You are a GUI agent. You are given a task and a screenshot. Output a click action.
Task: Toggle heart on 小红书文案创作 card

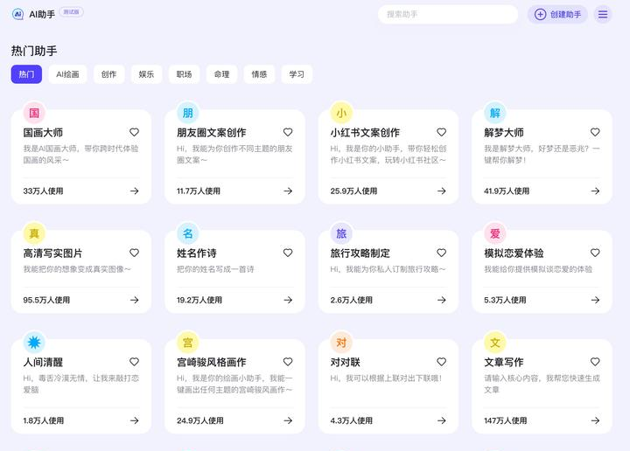(x=442, y=133)
